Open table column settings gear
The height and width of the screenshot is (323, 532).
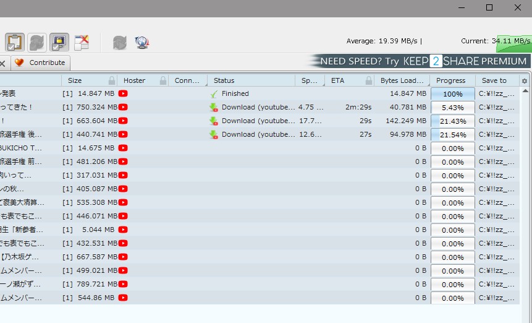coord(525,81)
